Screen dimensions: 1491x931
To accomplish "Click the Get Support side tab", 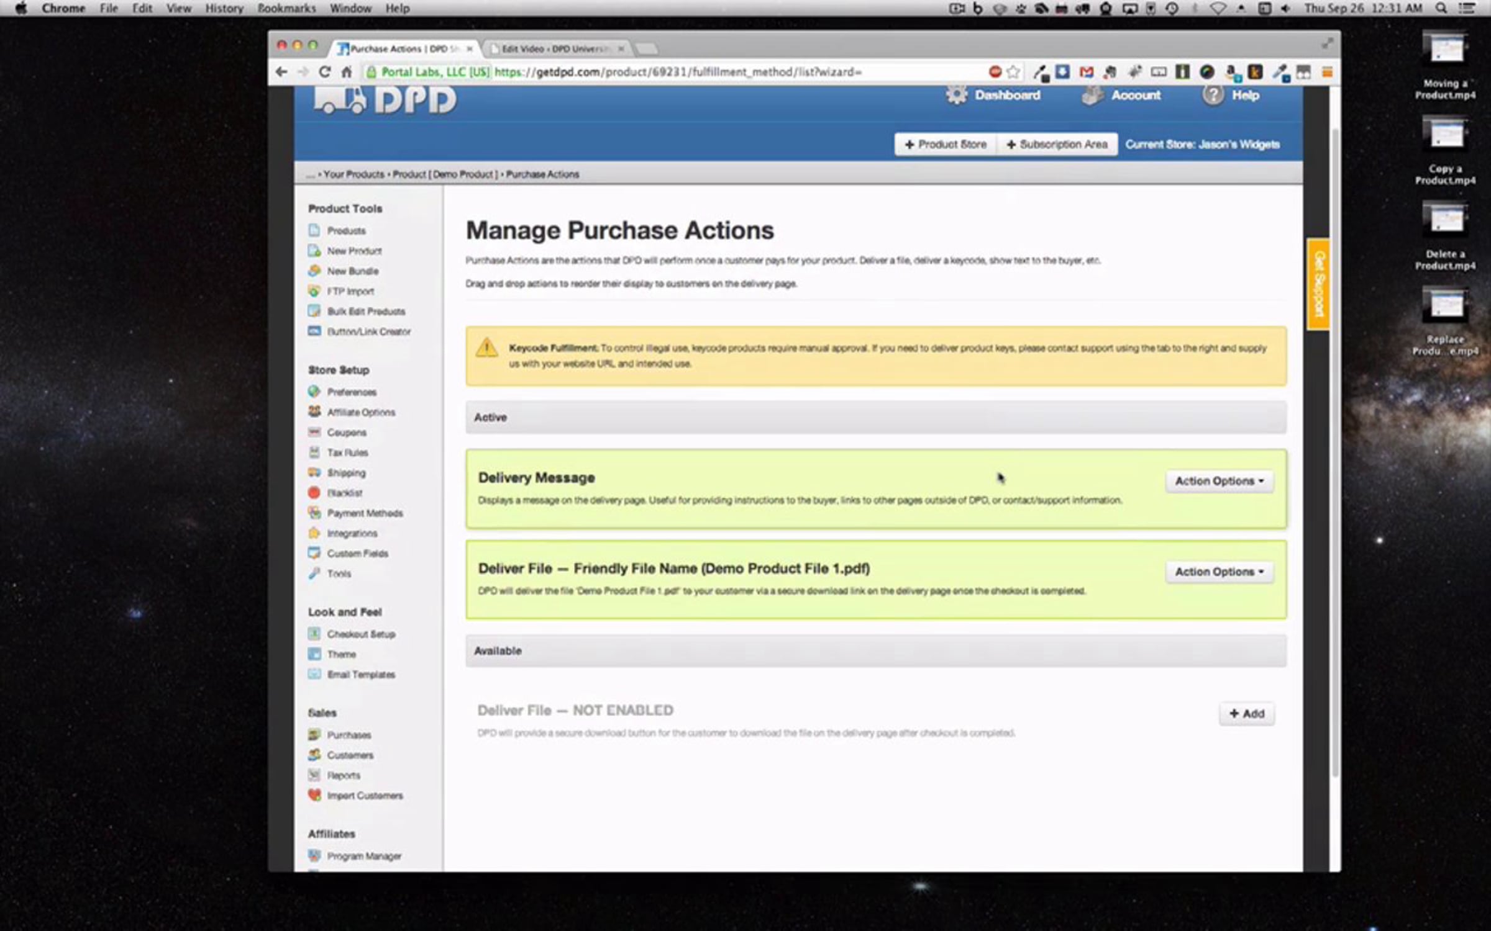I will click(1318, 284).
